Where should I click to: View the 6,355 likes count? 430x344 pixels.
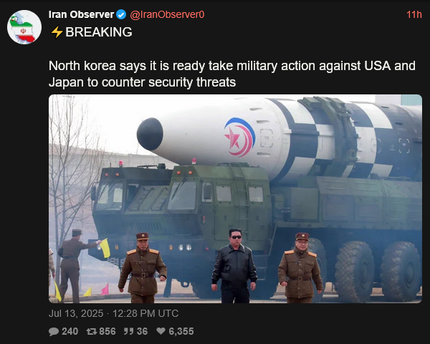(x=181, y=331)
